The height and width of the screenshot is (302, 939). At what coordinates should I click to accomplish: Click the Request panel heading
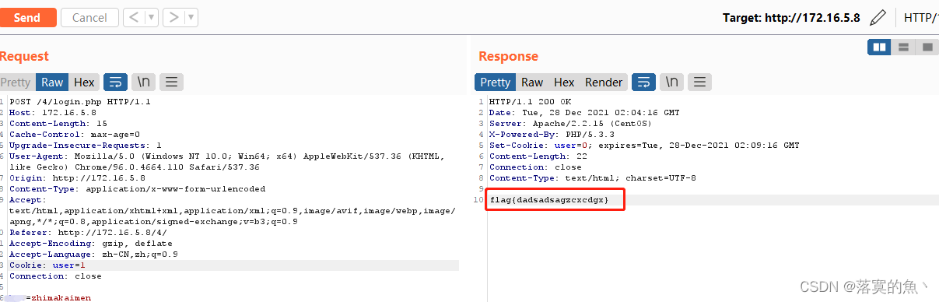click(24, 56)
